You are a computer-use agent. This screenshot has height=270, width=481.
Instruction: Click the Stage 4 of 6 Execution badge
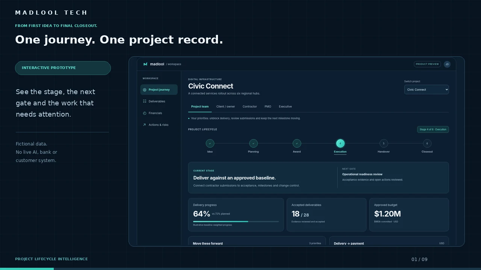tap(433, 129)
